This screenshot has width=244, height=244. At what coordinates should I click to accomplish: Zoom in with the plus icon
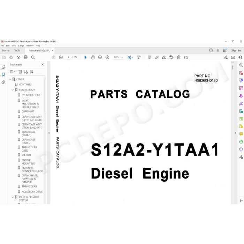(107, 58)
